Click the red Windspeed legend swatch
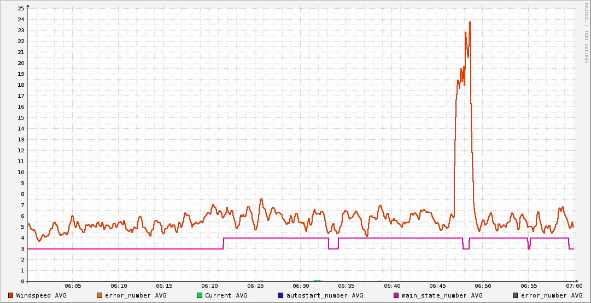 coord(11,295)
